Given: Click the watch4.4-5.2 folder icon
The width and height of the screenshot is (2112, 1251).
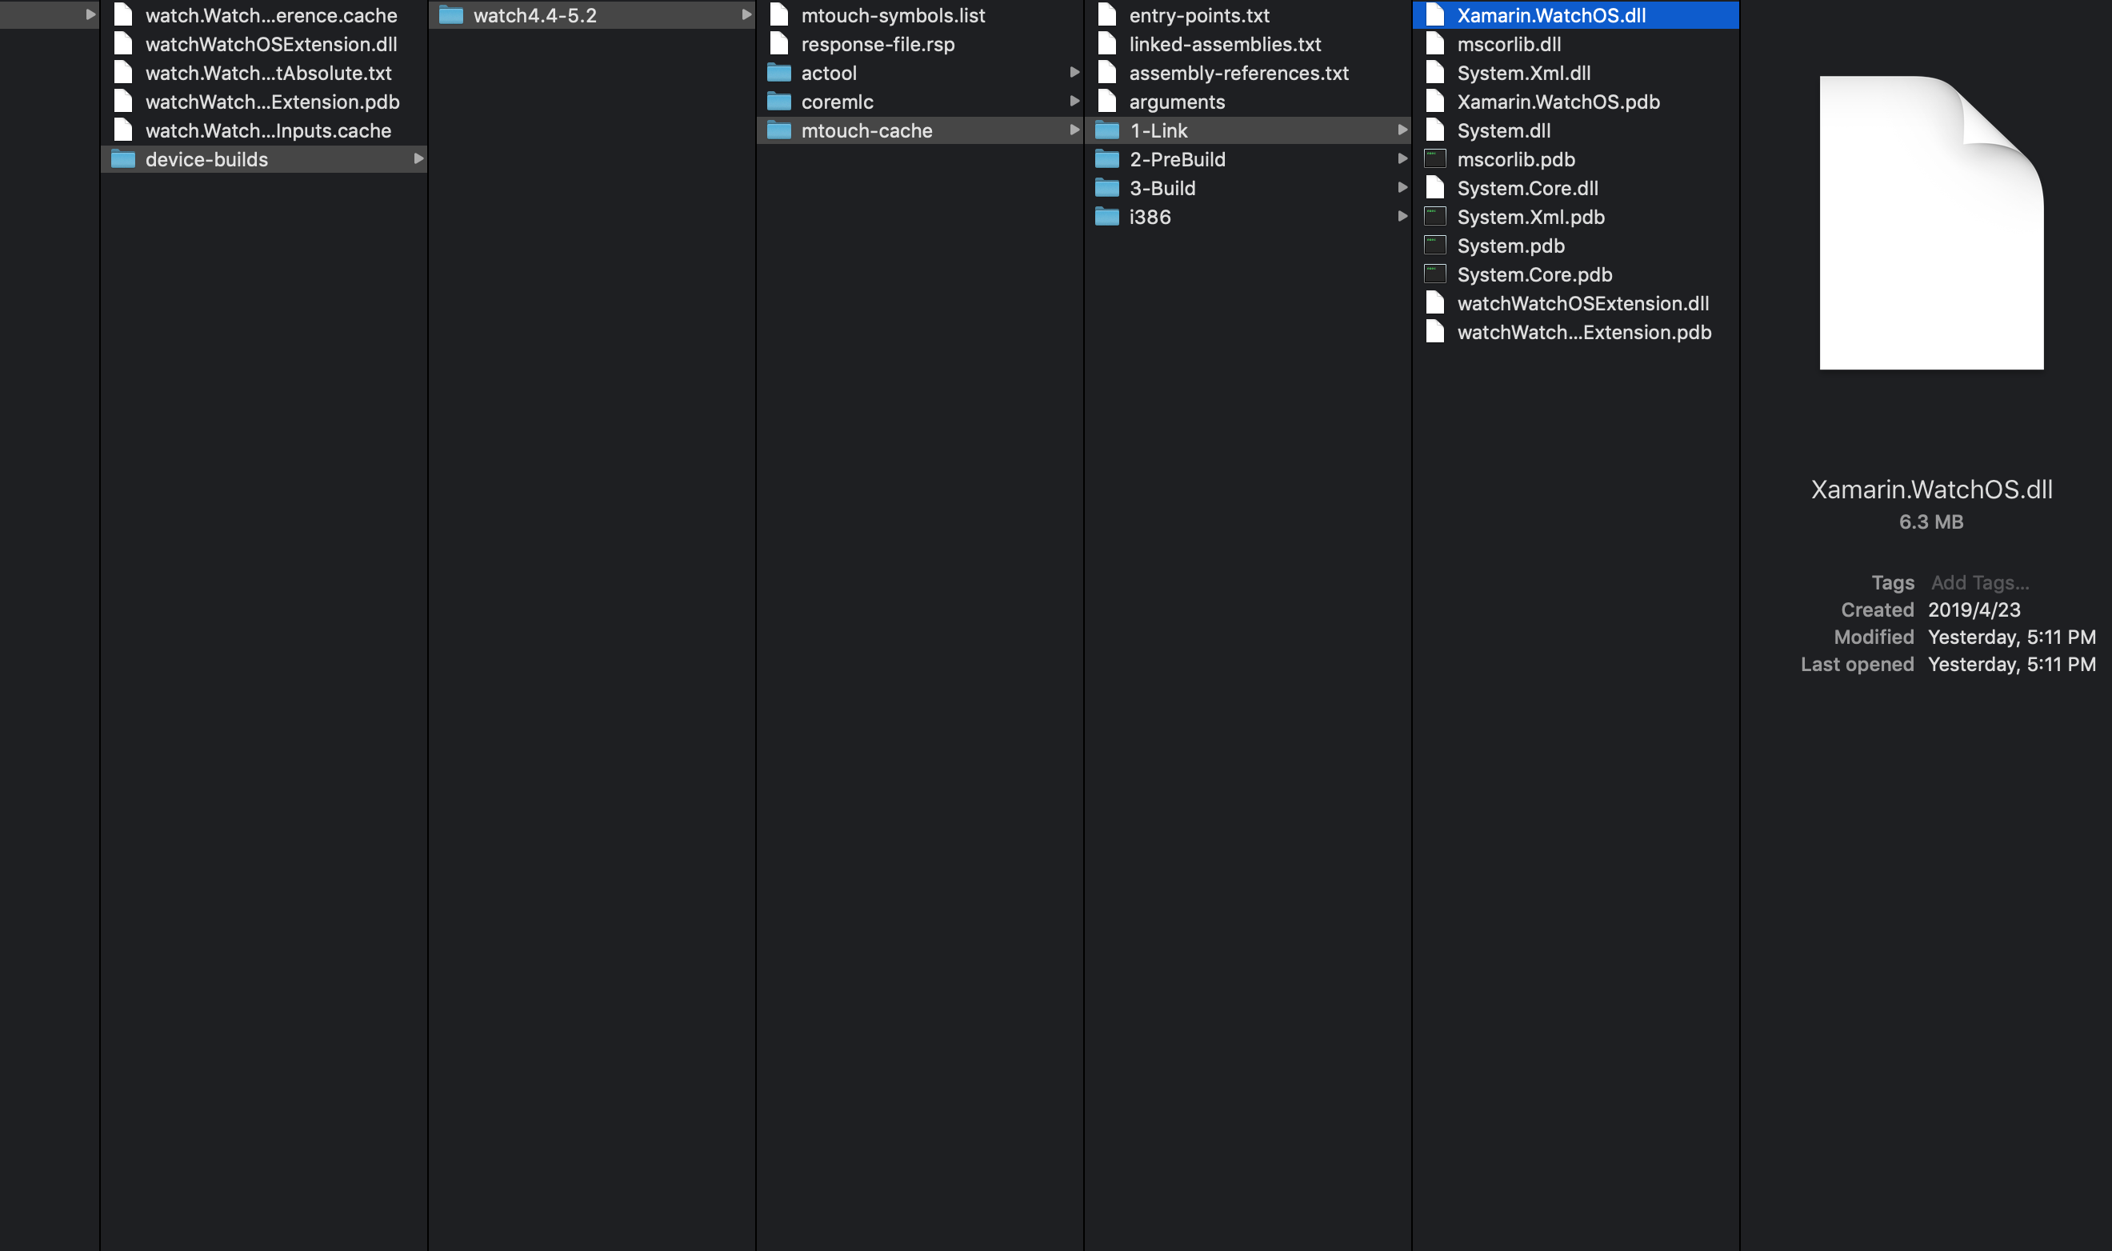Looking at the screenshot, I should (451, 15).
